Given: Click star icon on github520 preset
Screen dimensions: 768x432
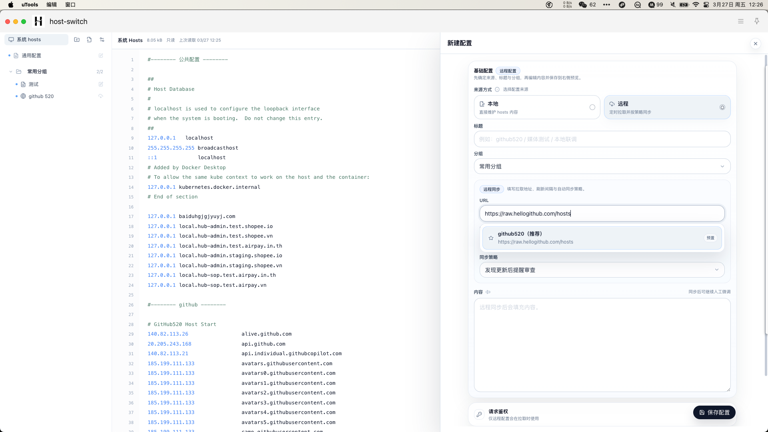Looking at the screenshot, I should (491, 238).
